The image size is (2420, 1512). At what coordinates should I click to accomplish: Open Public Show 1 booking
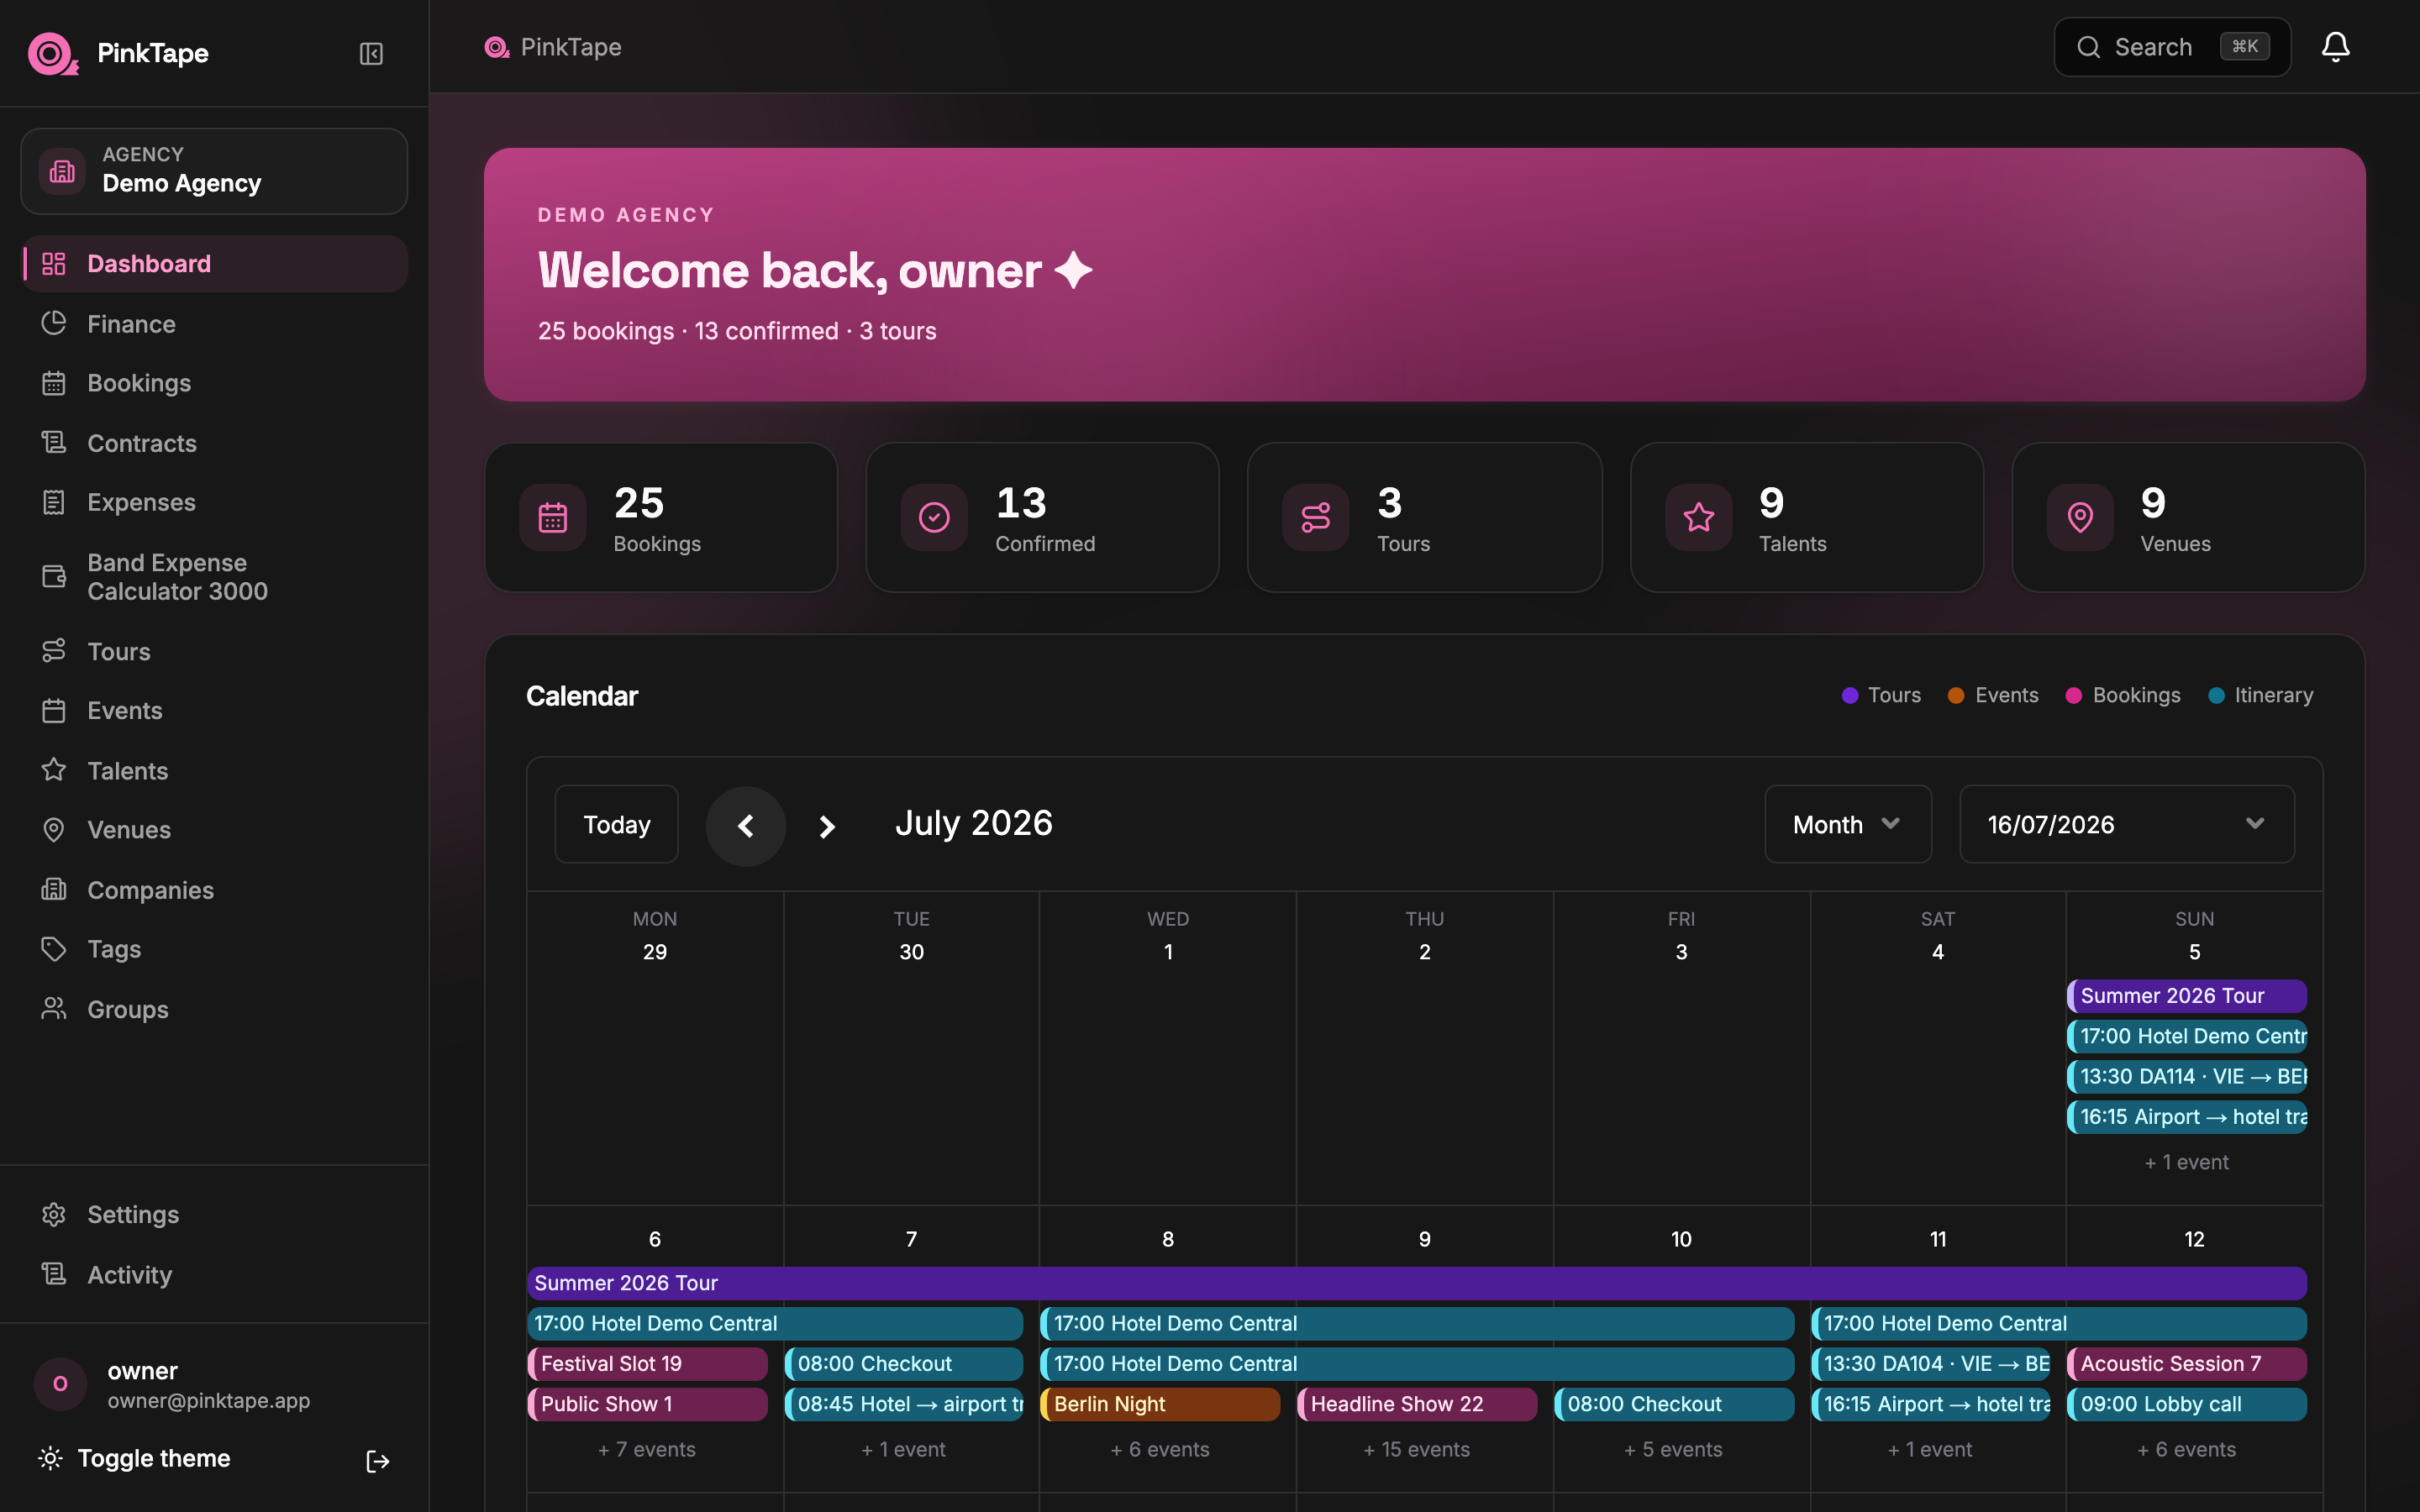(x=647, y=1403)
